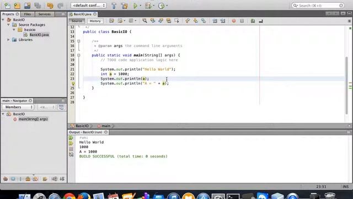Click the Open Project toolbar icon
Screen dimensions: 353x199
(x=27, y=6)
